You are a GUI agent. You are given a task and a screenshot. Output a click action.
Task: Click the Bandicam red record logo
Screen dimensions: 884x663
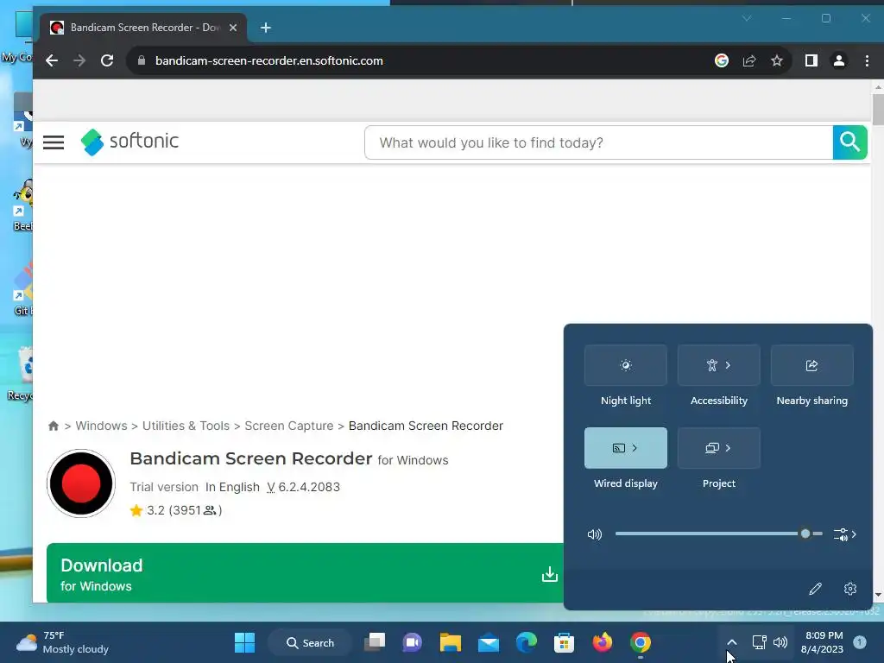(81, 483)
